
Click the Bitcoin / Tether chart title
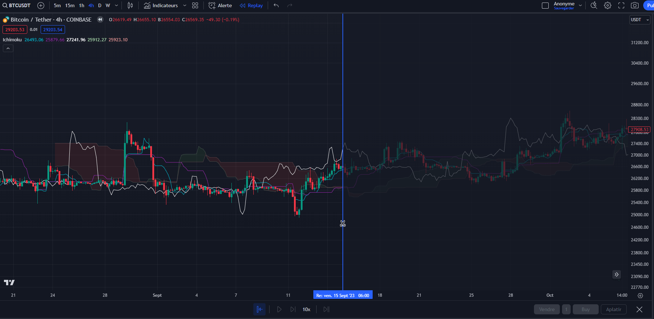pyautogui.click(x=51, y=20)
